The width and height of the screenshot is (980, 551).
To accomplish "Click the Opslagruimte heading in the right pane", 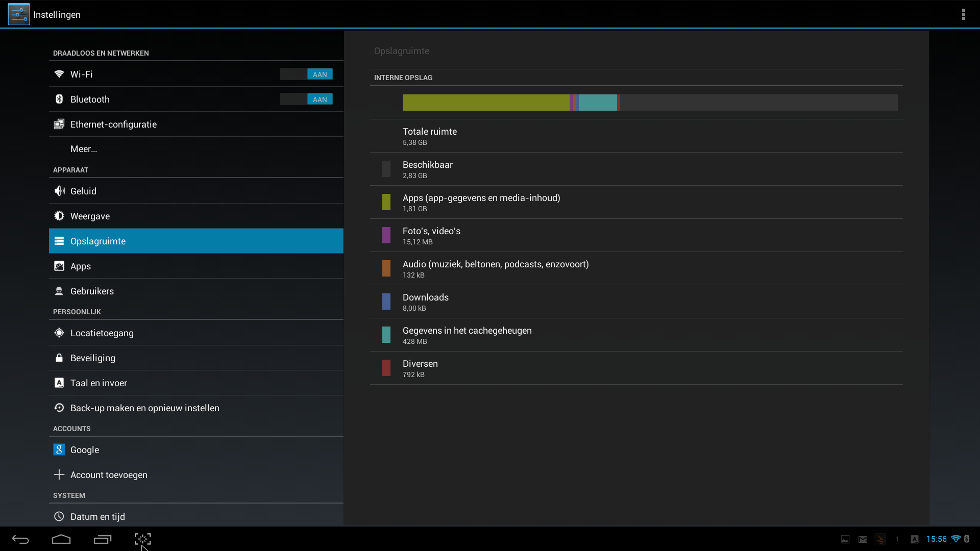I will click(x=402, y=51).
